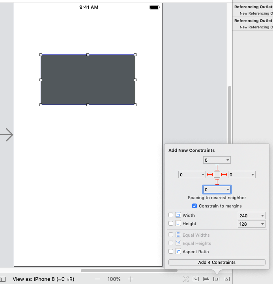
Task: Enable the left spacing constraint strut
Action: pos(210,175)
